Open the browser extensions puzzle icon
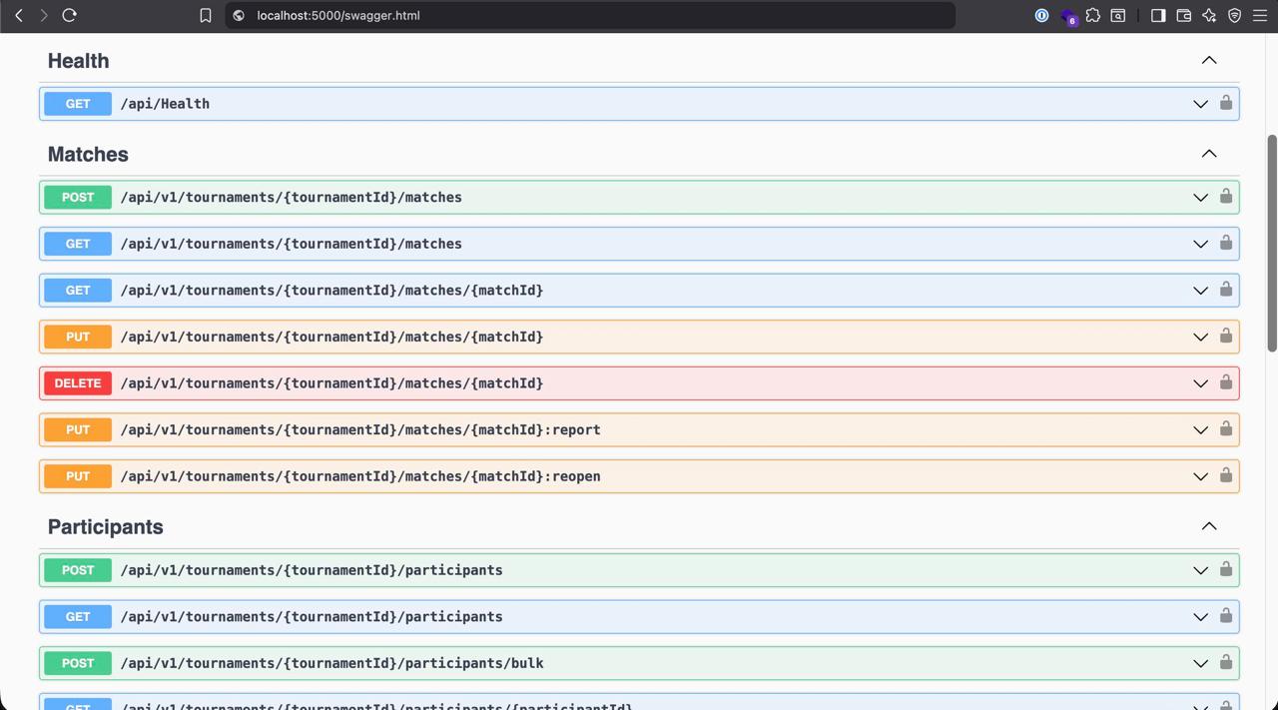 click(x=1093, y=15)
